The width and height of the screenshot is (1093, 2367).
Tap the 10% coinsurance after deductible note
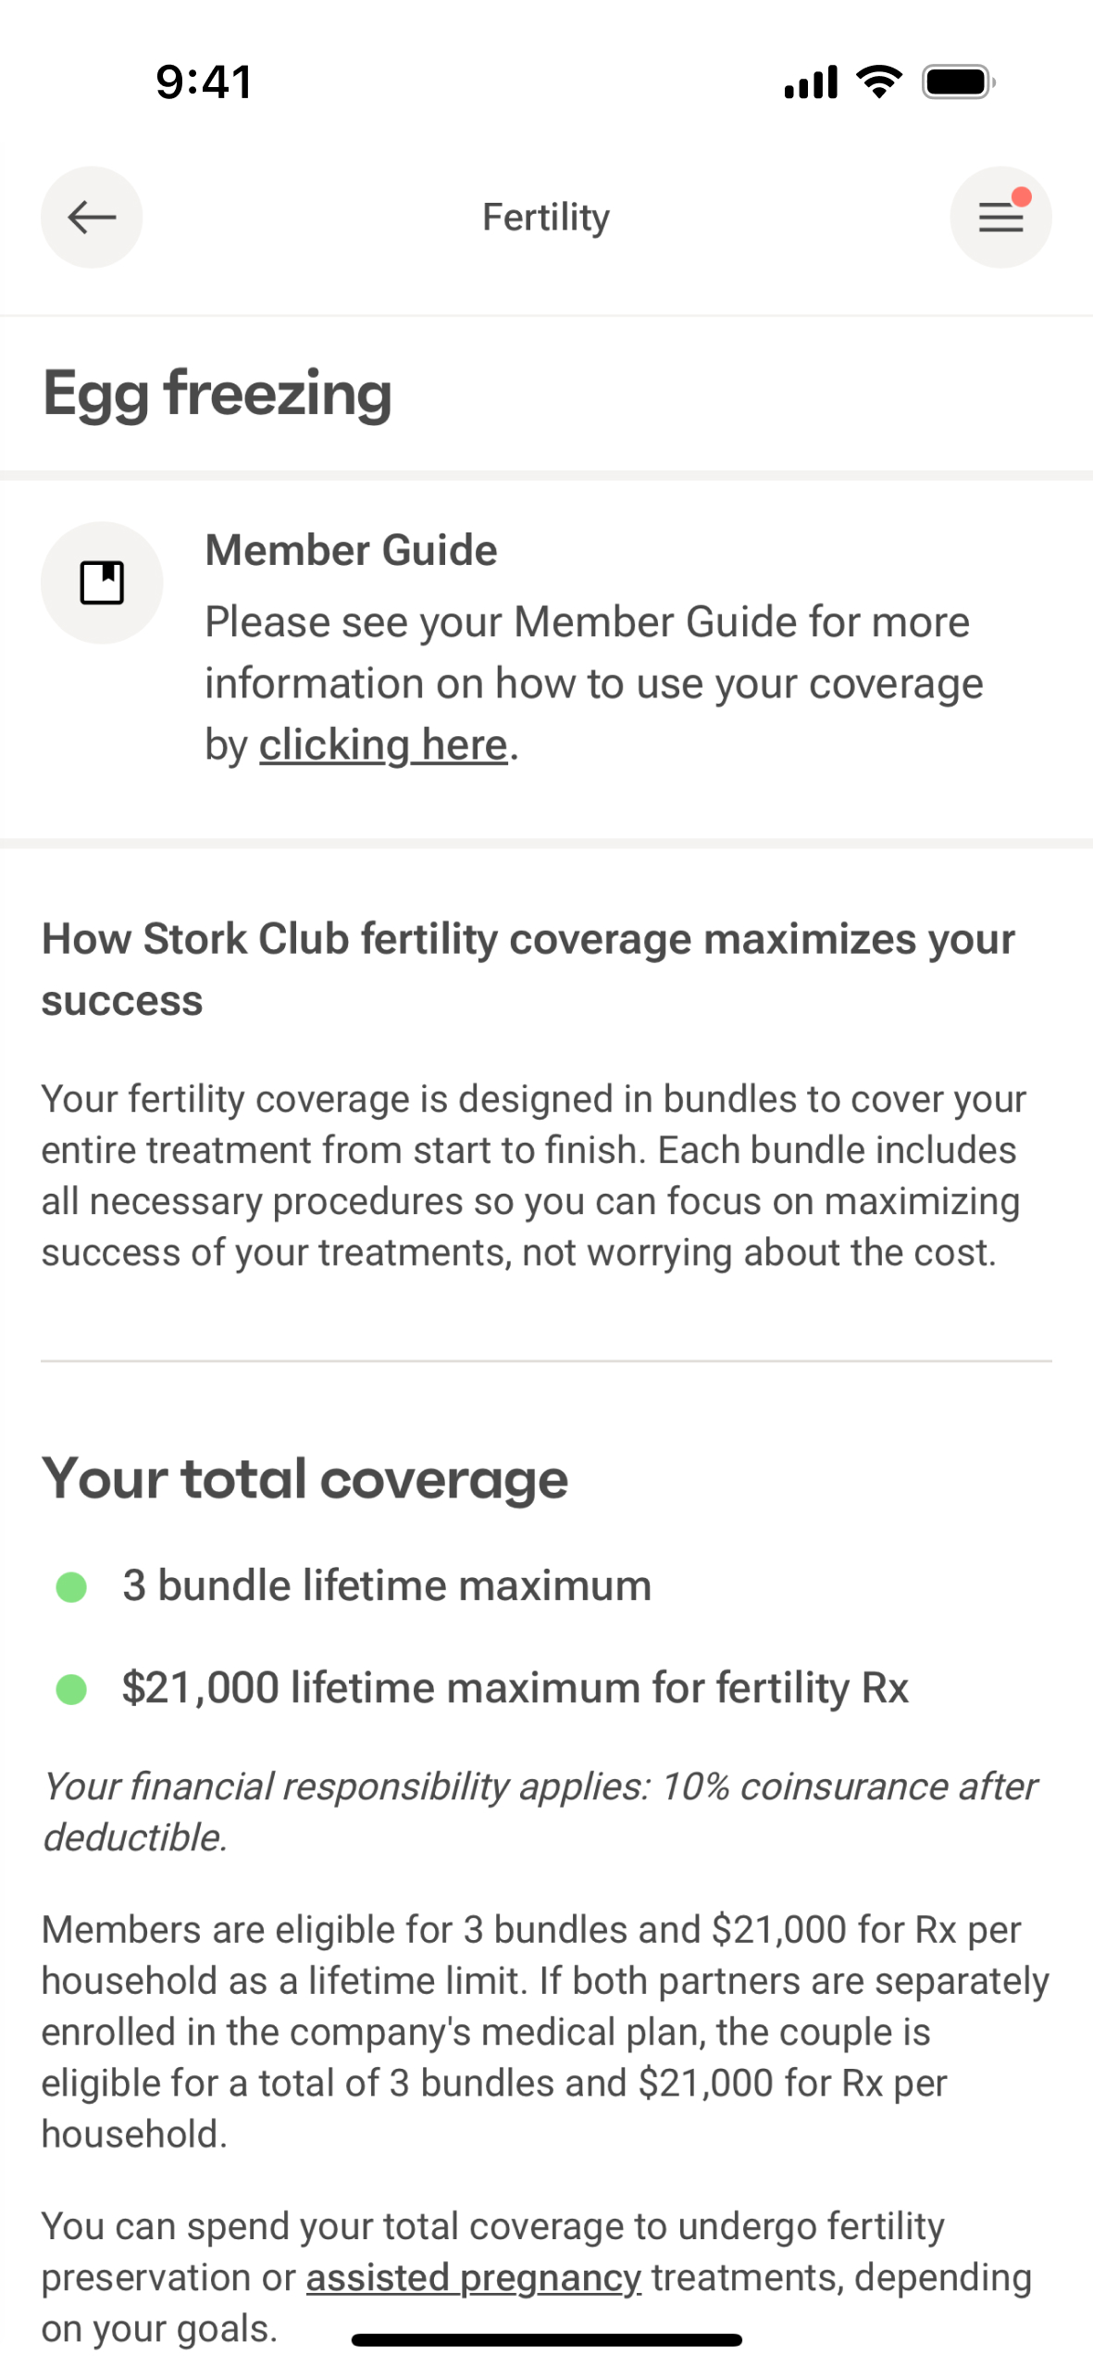point(539,1811)
